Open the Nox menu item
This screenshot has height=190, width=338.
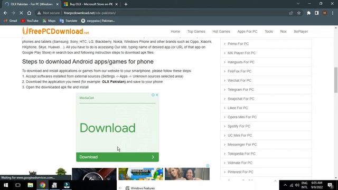[x=283, y=32]
